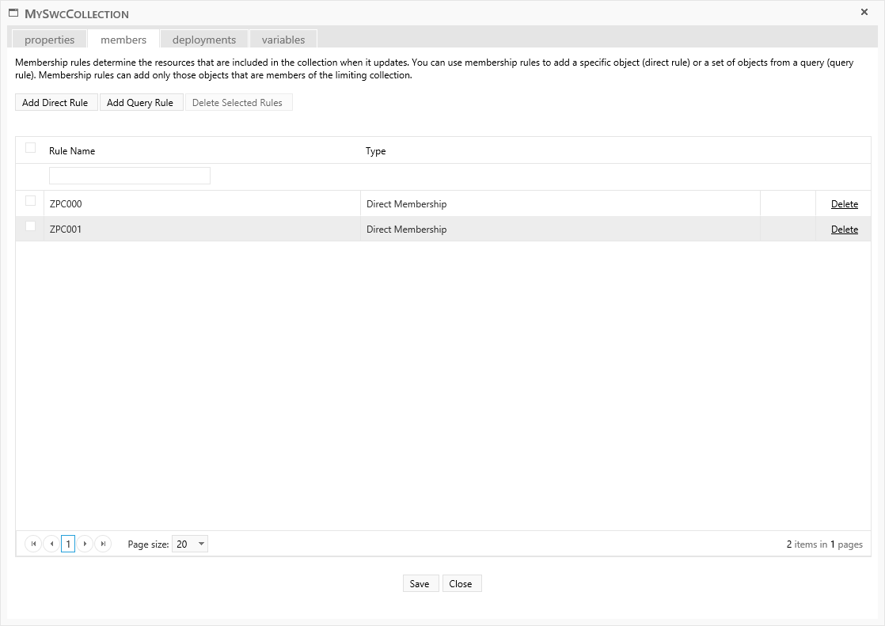
Task: Click the Add Query Rule button
Action: click(140, 102)
